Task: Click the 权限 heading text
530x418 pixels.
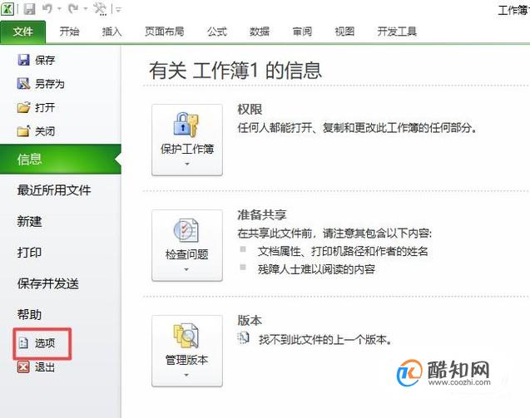Action: click(250, 109)
